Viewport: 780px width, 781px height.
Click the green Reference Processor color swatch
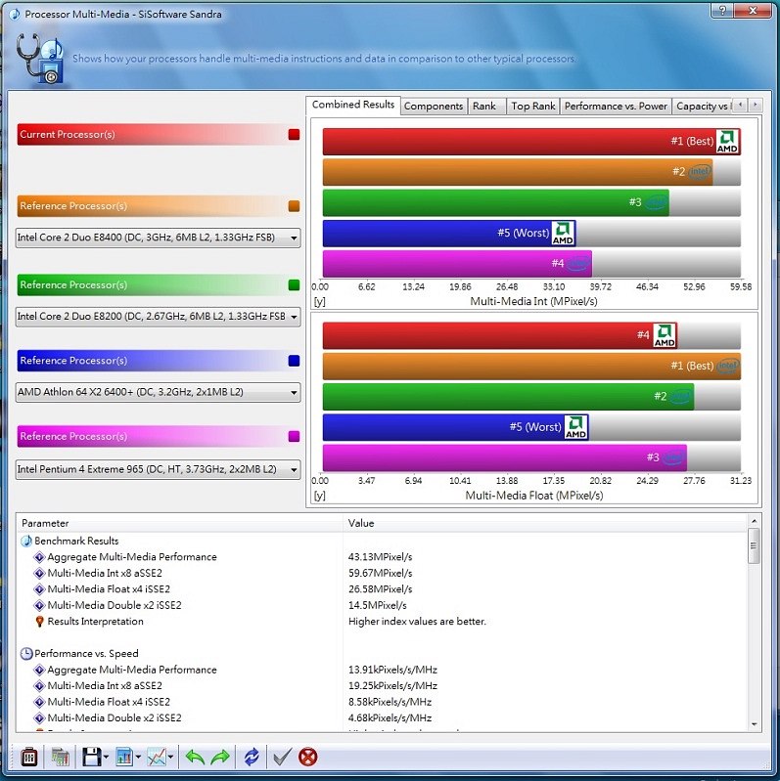click(294, 284)
